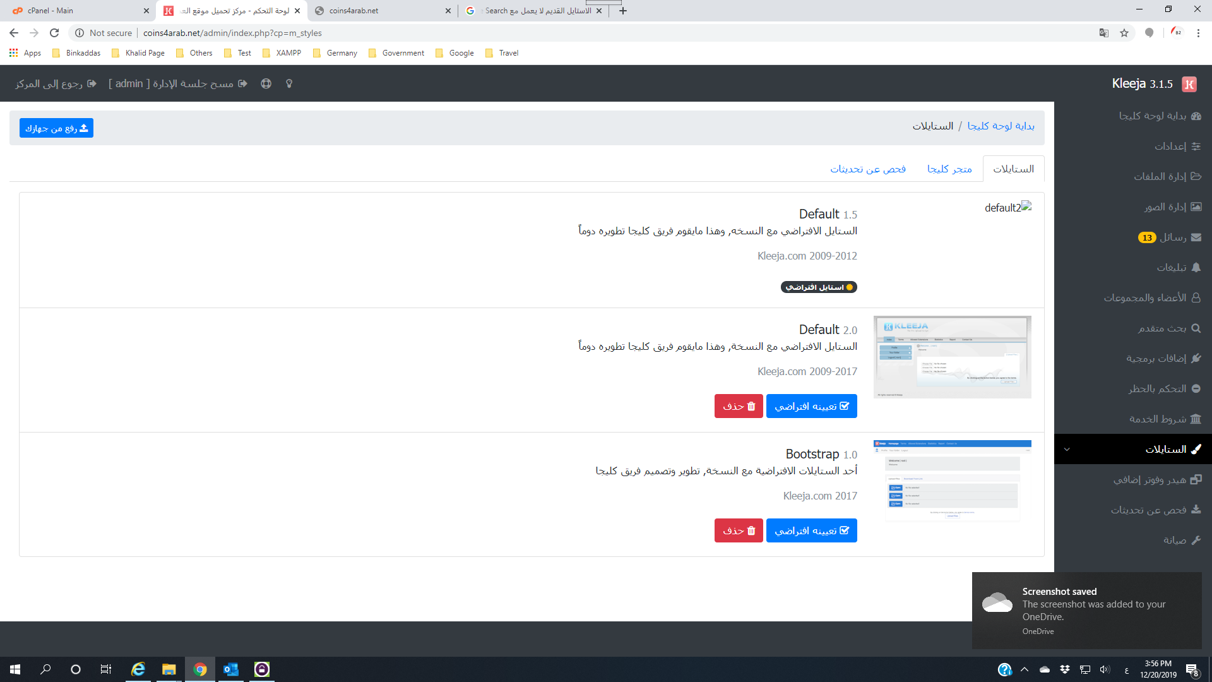Switch to the Kleeja store tab
This screenshot has width=1212, height=682.
coord(949,169)
